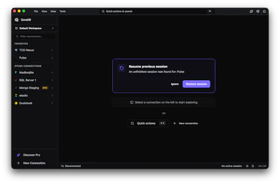Click the panel icon beside Select a connection

pos(132,102)
